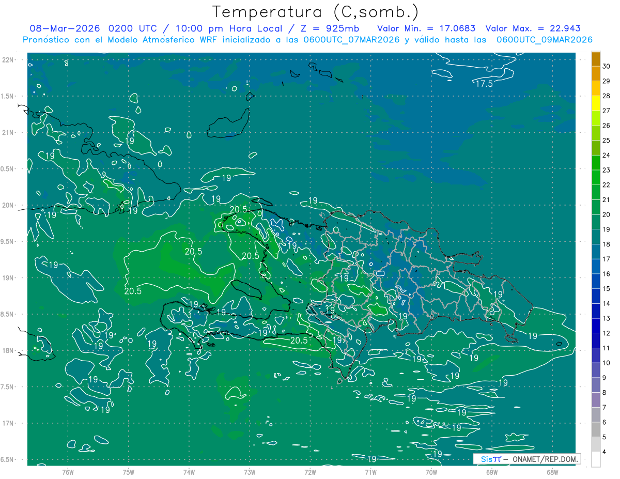Click the "17N" latitude axis label
Screen dimensions: 620x479
7,423
